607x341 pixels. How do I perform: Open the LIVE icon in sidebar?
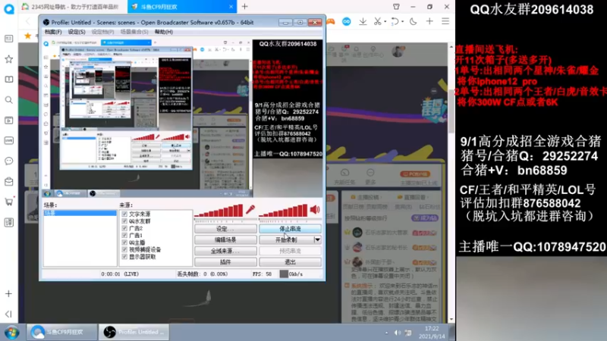click(x=8, y=141)
